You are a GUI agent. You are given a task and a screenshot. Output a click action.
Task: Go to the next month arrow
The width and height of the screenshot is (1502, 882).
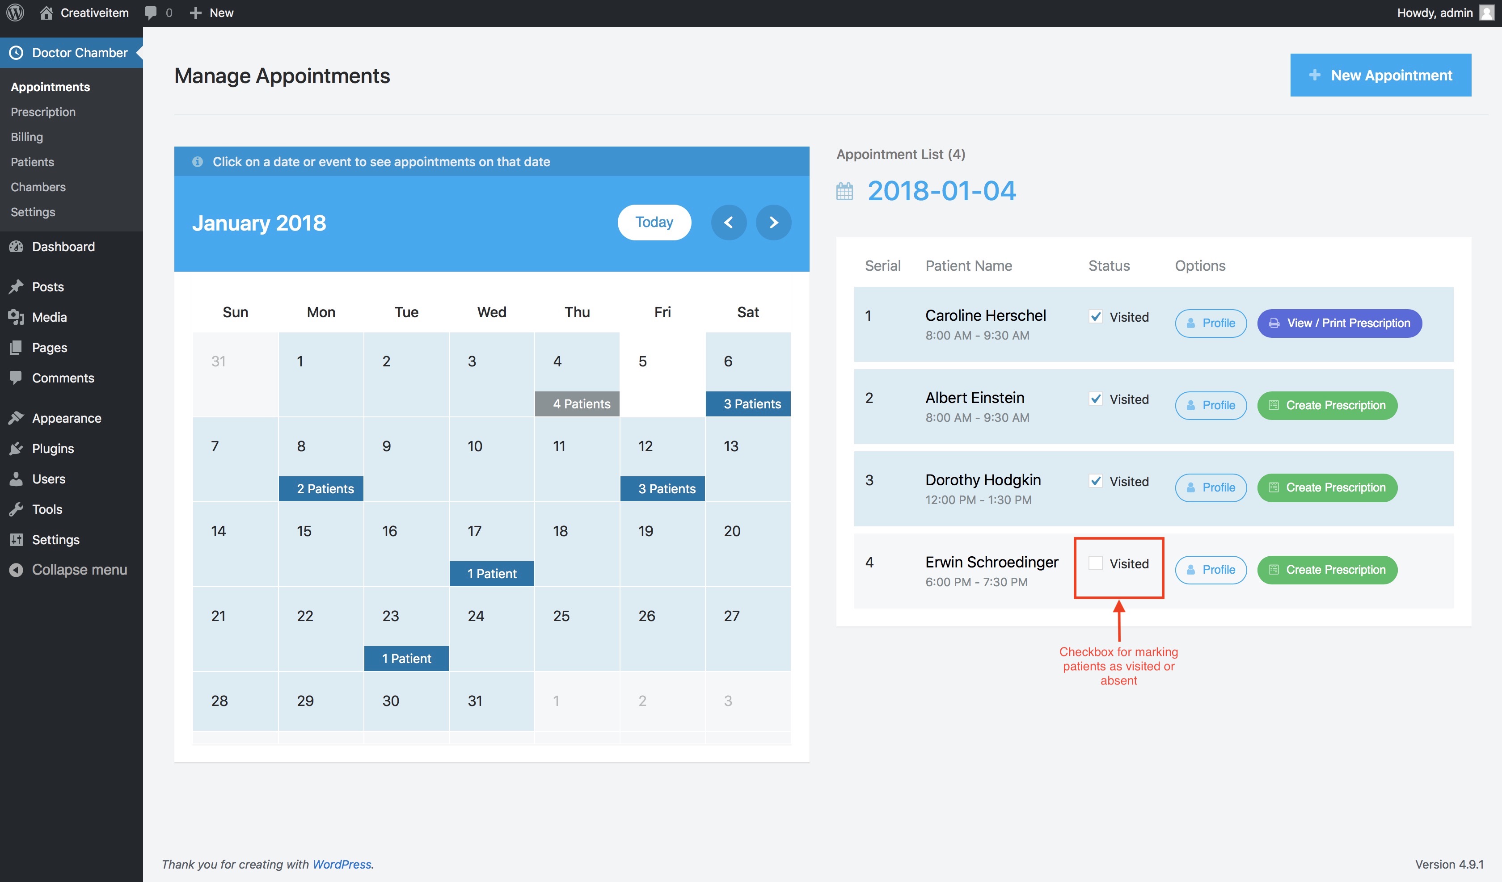773,223
